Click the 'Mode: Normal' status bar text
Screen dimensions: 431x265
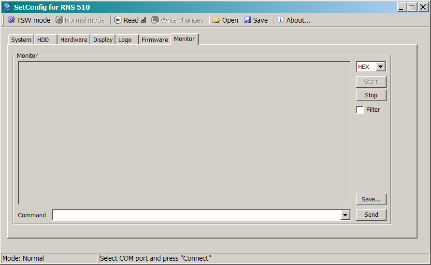tap(23, 258)
